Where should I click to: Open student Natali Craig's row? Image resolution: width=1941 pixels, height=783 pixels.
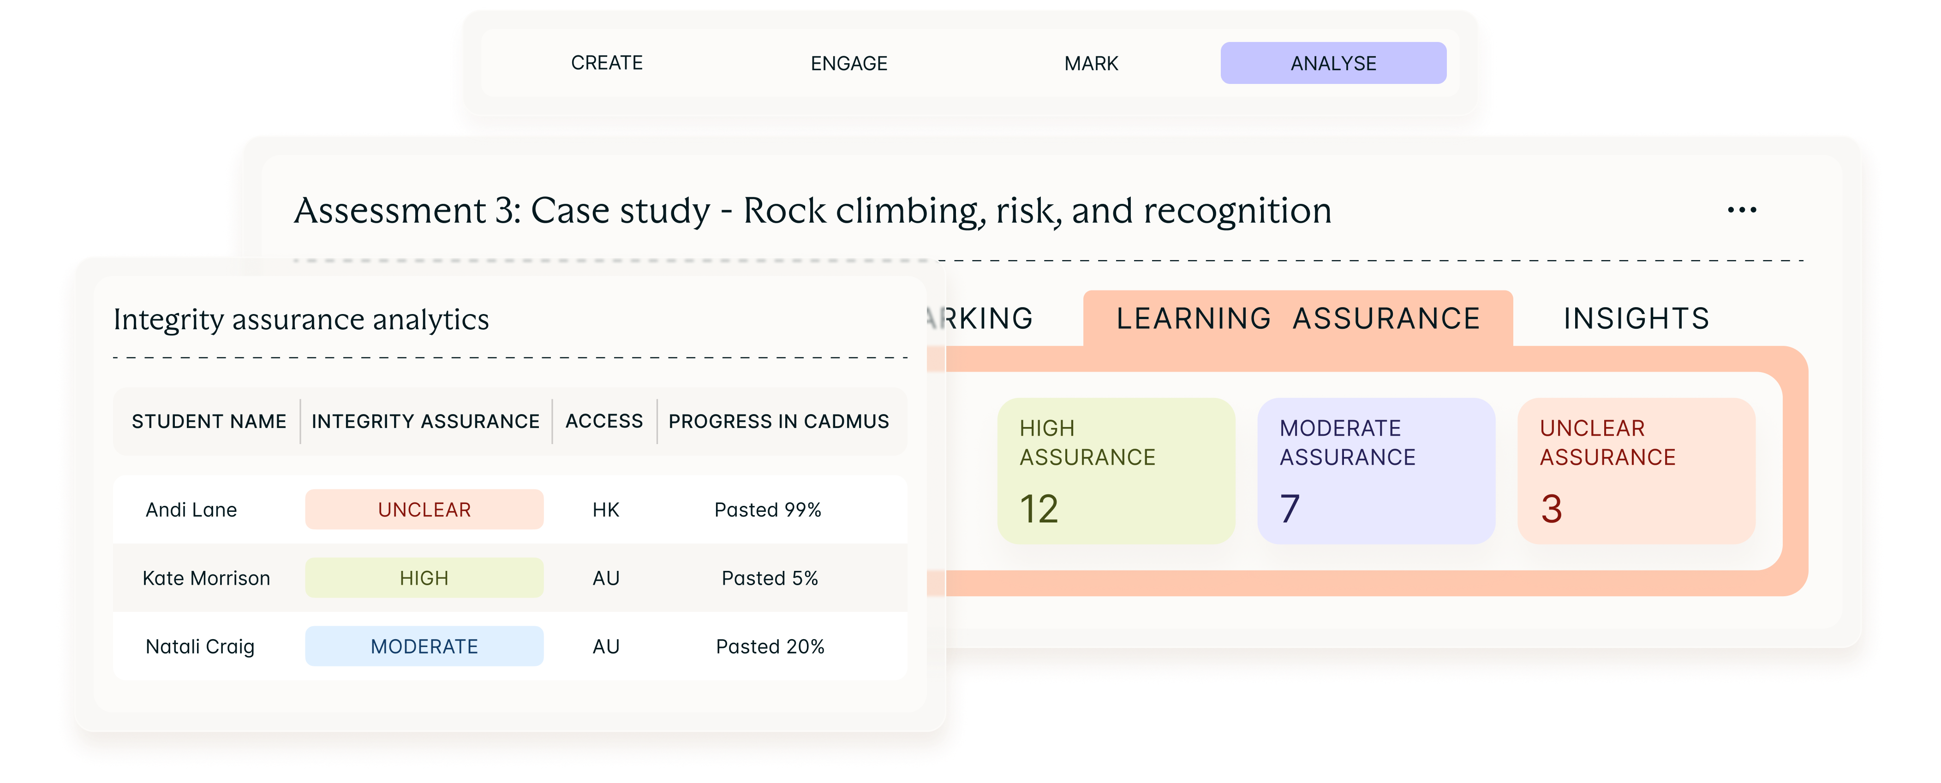click(x=510, y=647)
